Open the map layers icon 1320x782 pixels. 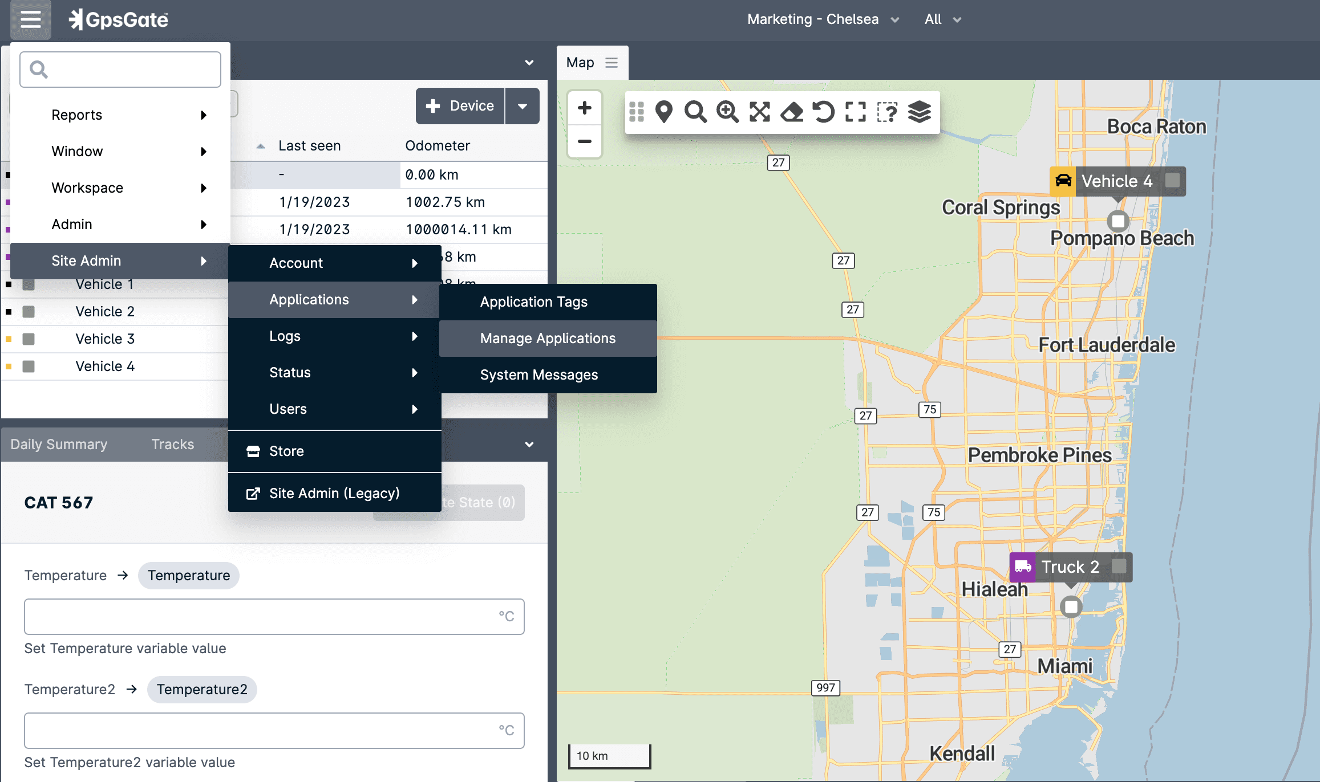click(x=920, y=112)
